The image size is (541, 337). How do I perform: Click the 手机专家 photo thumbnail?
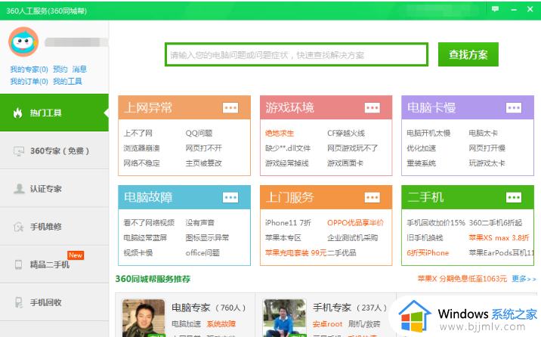pyautogui.click(x=284, y=318)
